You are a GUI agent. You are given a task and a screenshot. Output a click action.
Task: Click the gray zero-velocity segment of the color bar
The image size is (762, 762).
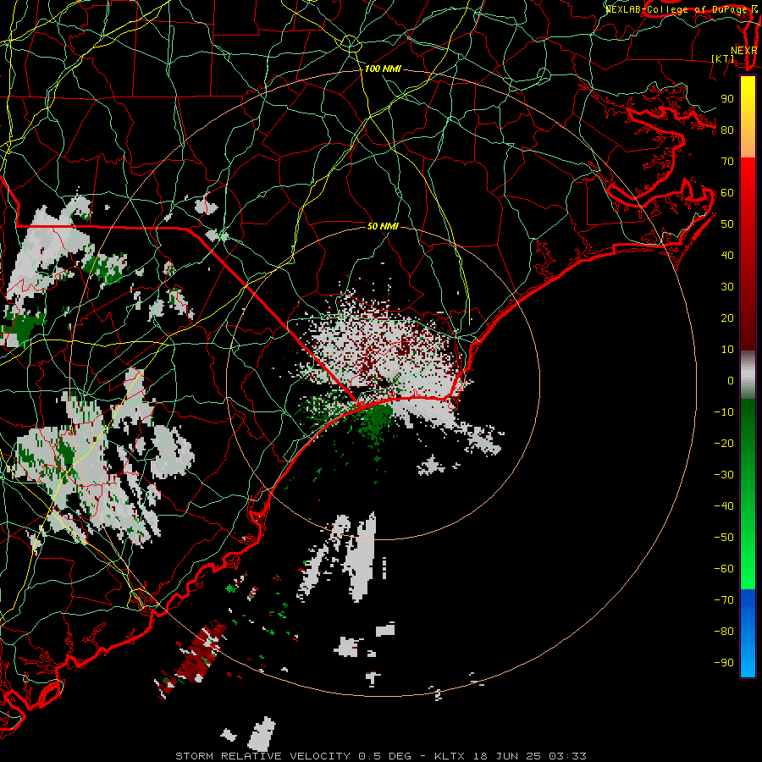[748, 375]
